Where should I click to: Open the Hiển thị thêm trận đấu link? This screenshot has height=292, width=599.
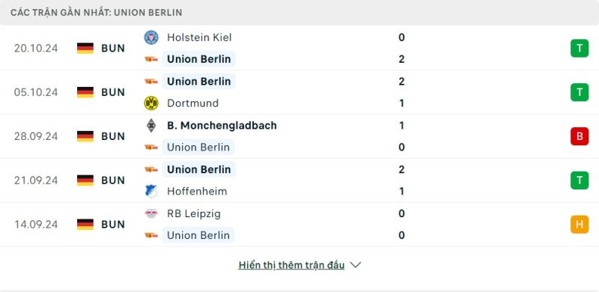coord(291,265)
